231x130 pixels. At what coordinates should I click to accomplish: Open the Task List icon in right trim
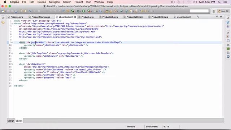[x=228, y=26]
